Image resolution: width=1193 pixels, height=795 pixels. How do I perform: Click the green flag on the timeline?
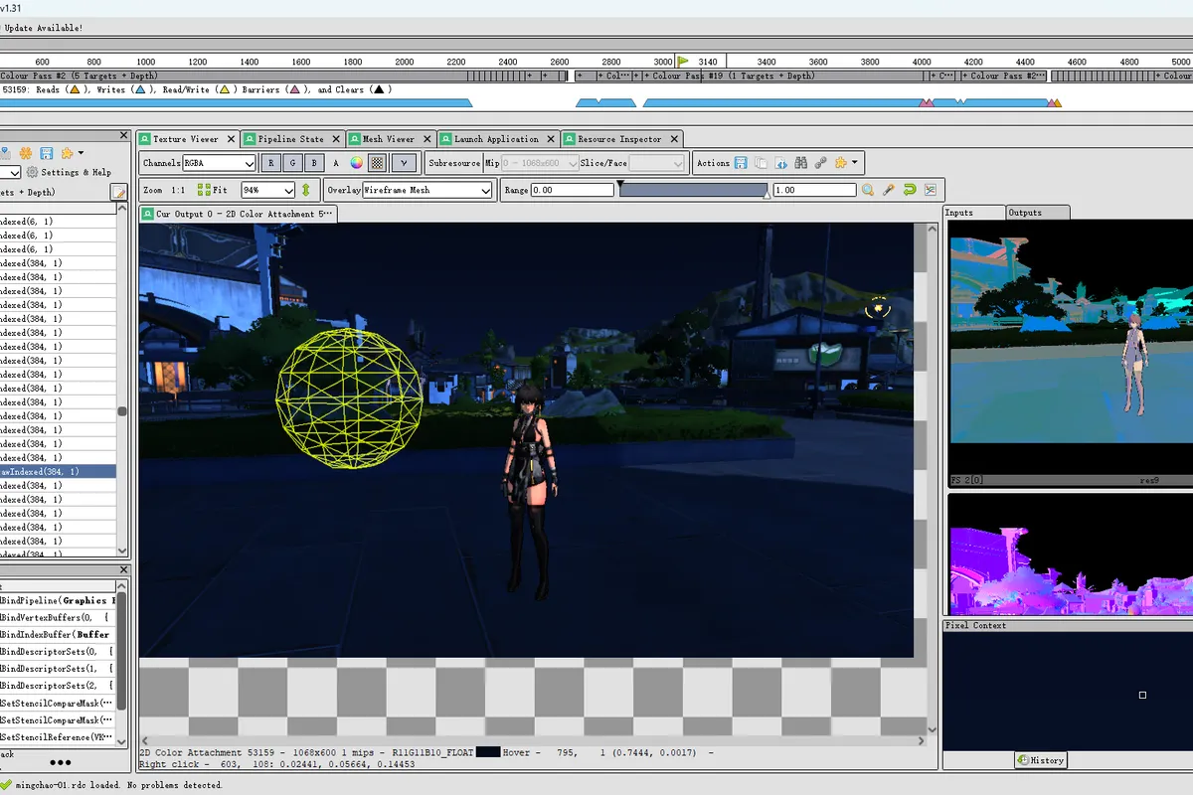click(x=683, y=61)
